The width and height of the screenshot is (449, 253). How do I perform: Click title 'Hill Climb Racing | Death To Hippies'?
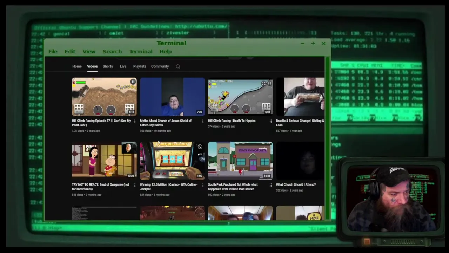click(232, 121)
